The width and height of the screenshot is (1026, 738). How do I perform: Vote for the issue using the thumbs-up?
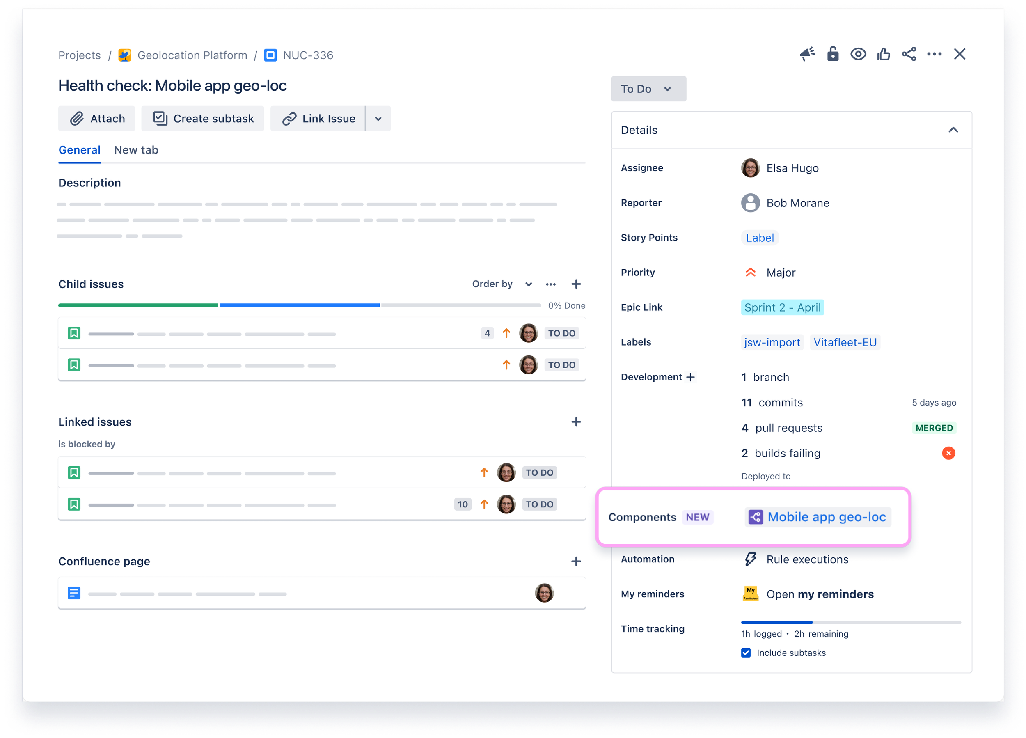pos(883,54)
